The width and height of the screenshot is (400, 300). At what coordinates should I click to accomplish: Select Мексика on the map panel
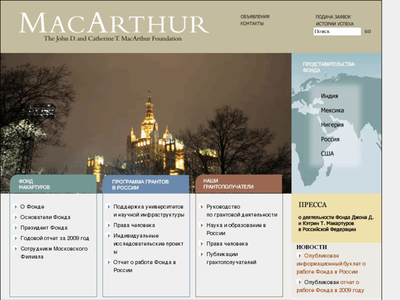click(332, 110)
